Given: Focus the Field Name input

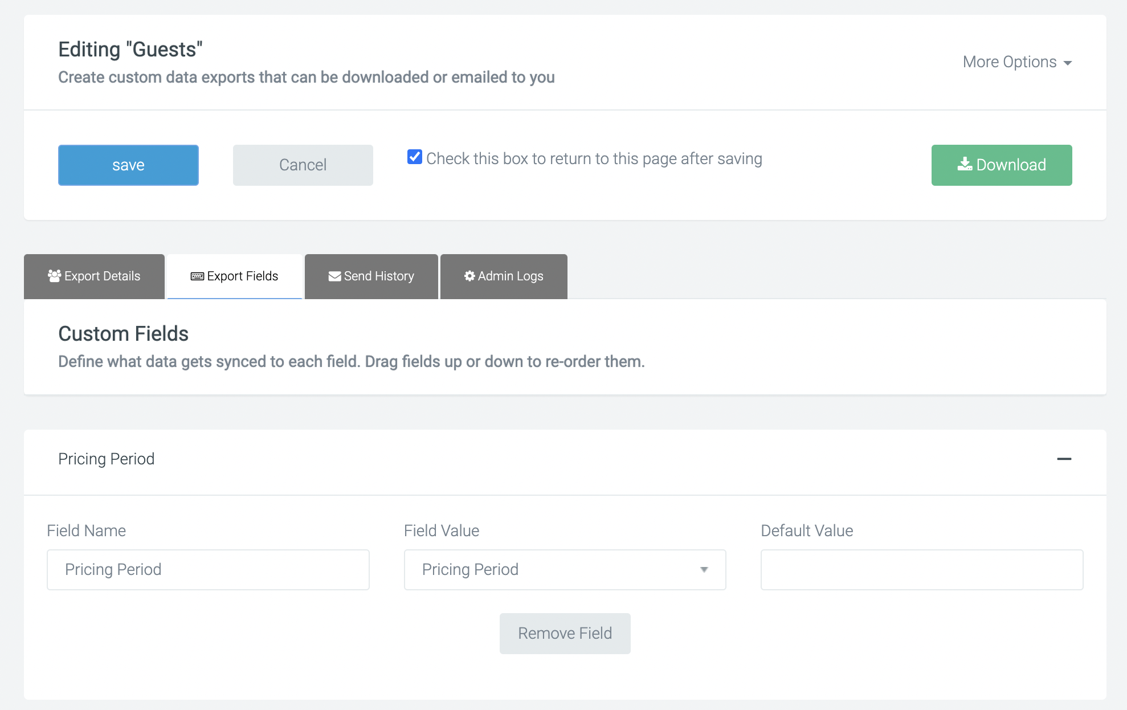Looking at the screenshot, I should click(208, 570).
